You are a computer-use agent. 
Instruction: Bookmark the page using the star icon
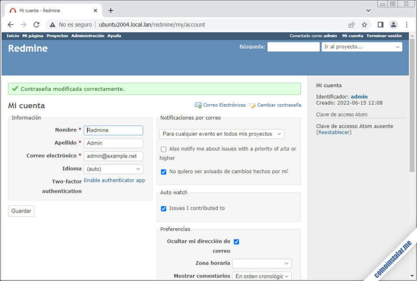coord(364,24)
